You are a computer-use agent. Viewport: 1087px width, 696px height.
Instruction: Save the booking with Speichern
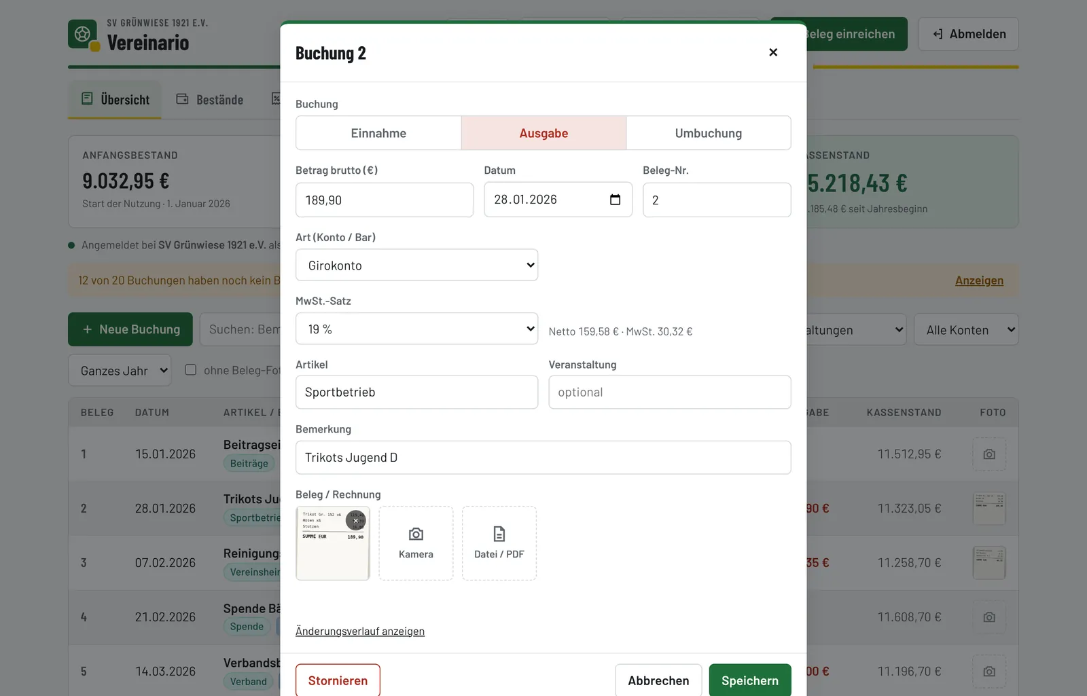click(750, 680)
